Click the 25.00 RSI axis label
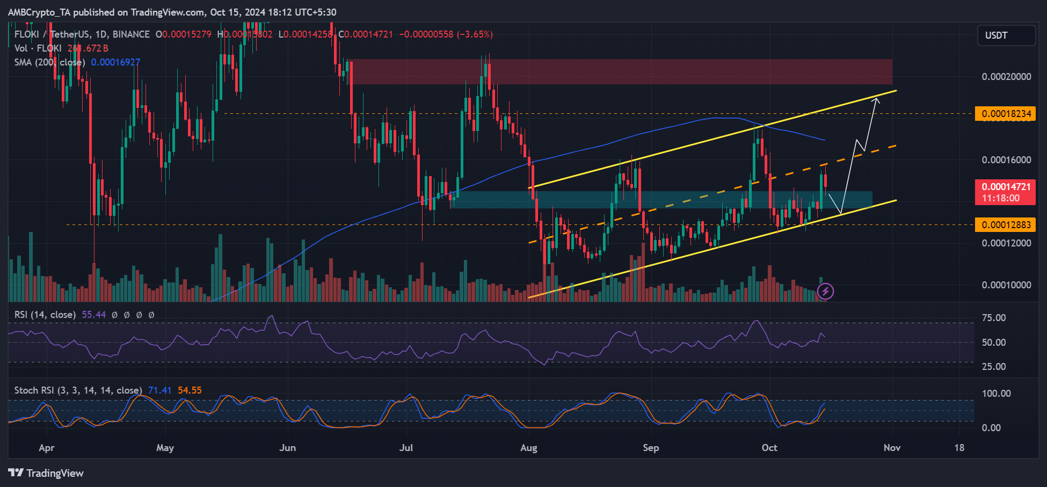Viewport: 1047px width, 487px height. pyautogui.click(x=994, y=367)
